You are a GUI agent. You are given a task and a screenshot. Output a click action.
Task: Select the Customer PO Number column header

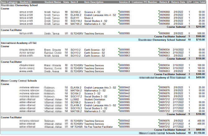click(144, 2)
